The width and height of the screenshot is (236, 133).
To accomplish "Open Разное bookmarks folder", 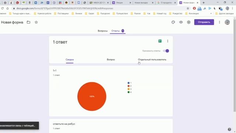I will [136, 14].
